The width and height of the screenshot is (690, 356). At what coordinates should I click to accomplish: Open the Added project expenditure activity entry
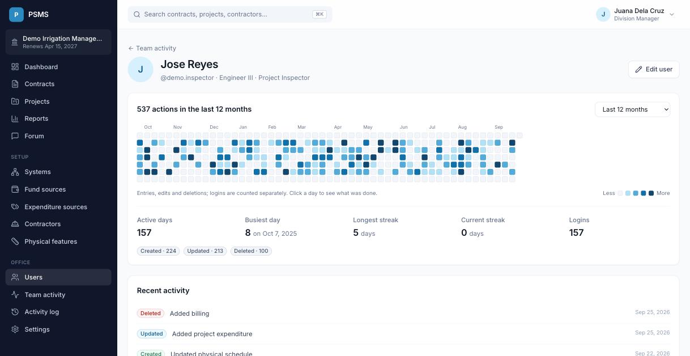click(403, 334)
